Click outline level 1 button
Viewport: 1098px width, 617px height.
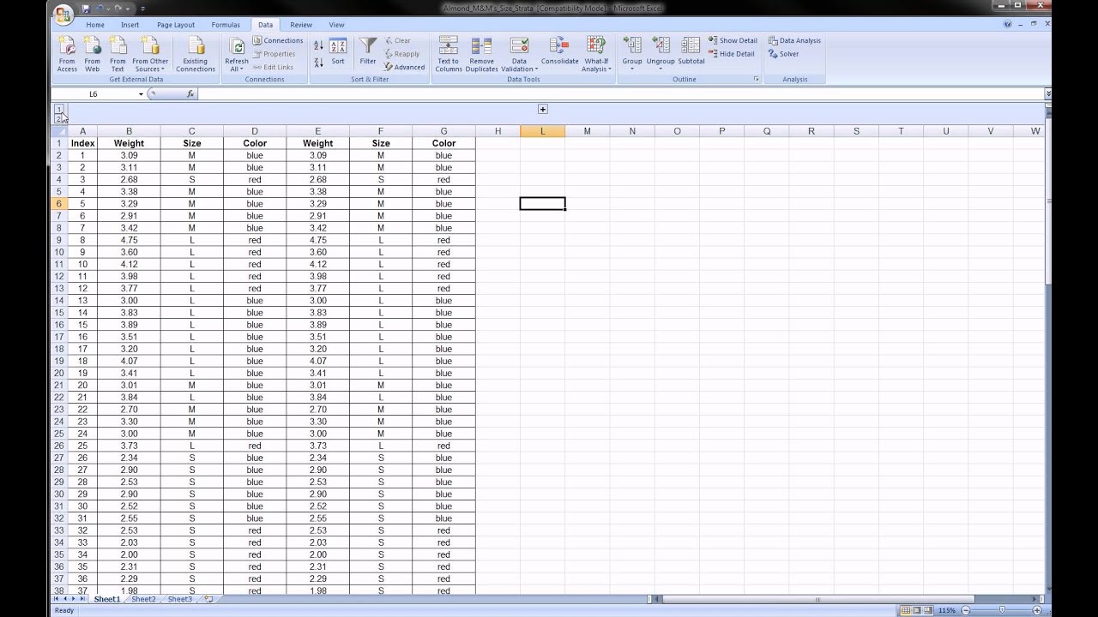59,109
